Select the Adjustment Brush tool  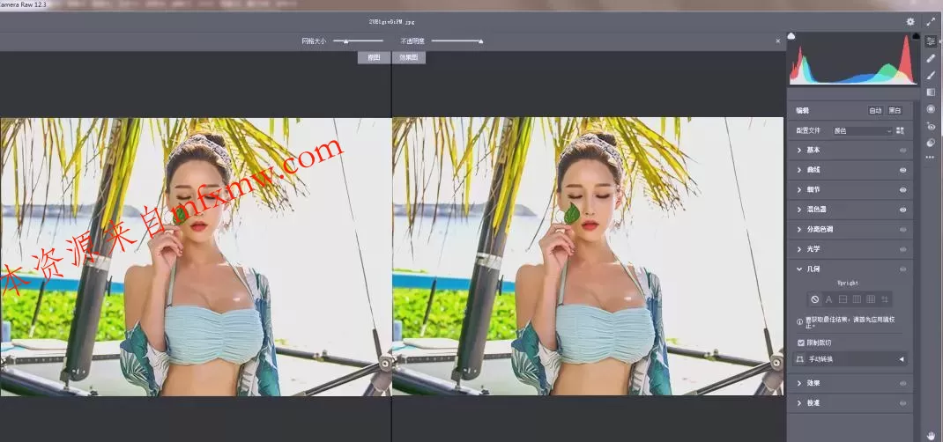click(x=931, y=75)
